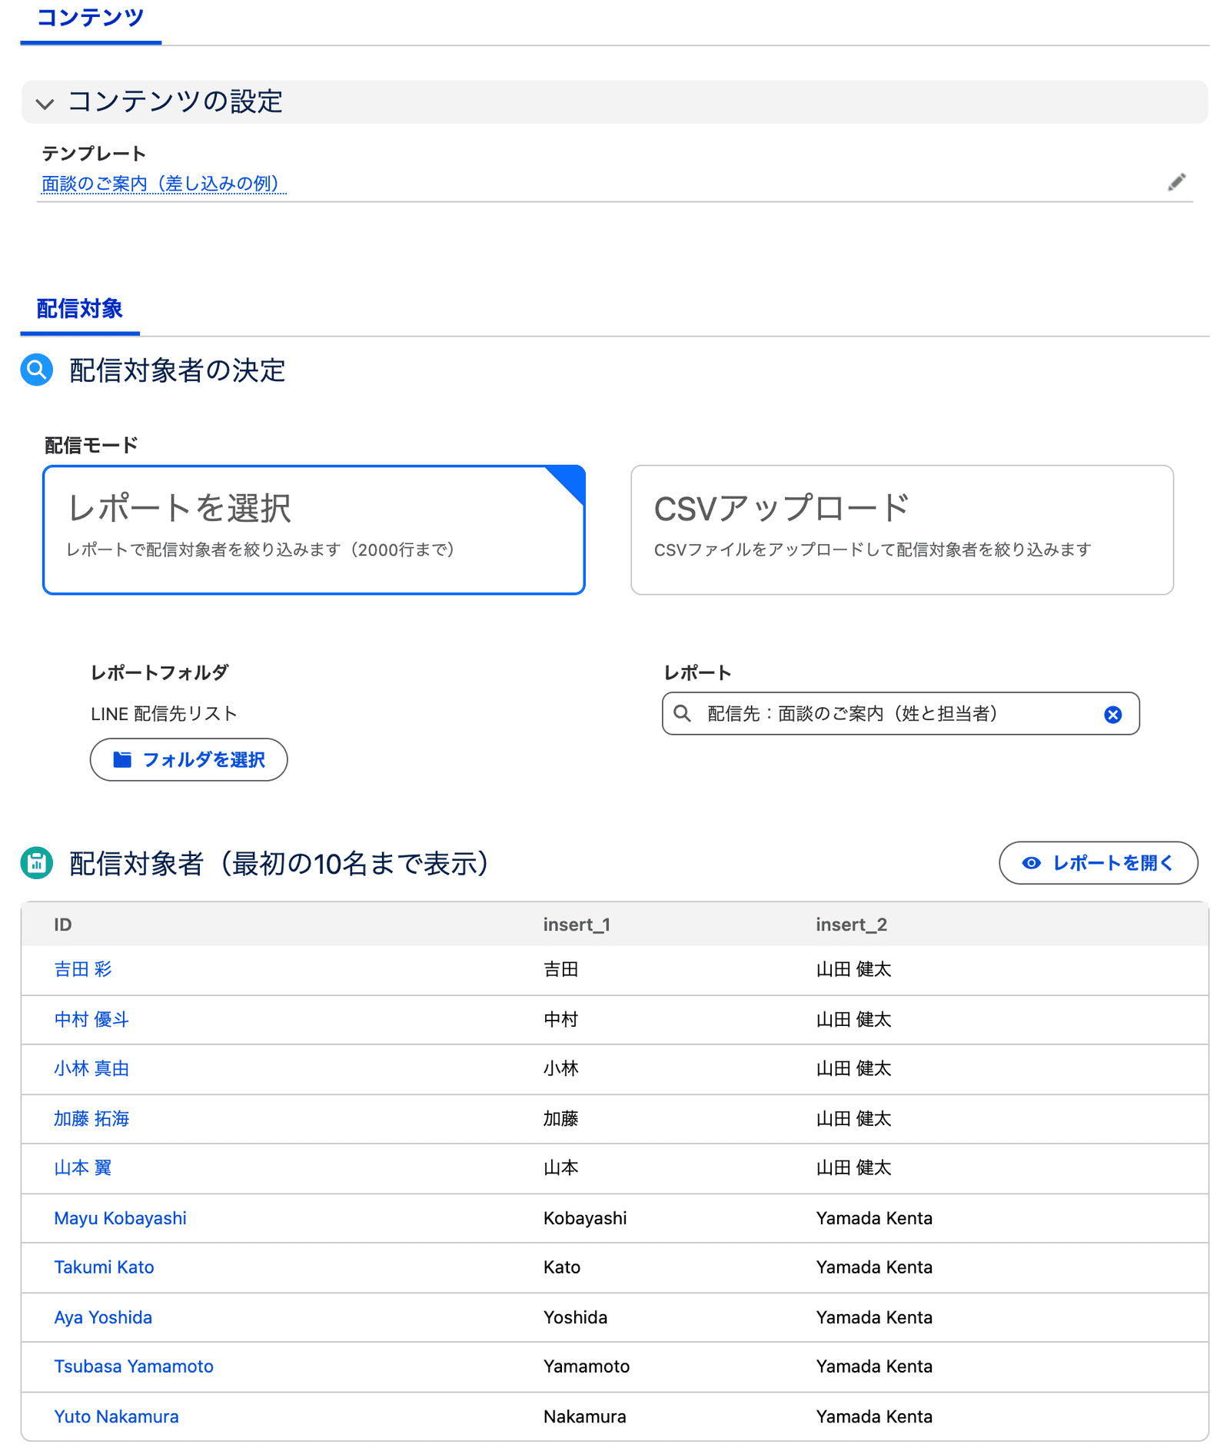Collapse the コンテンツの設定 section chevron

(x=45, y=103)
